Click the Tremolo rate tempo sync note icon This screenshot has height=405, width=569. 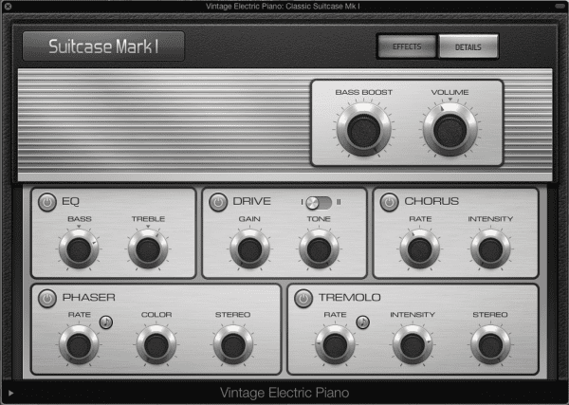(362, 322)
